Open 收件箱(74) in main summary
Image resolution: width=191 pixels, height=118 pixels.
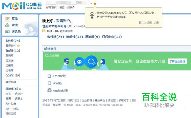(x=56, y=37)
